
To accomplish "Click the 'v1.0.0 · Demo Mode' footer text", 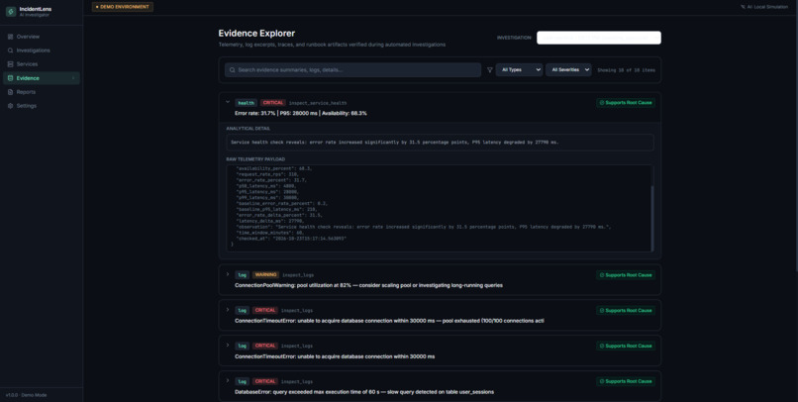I will pyautogui.click(x=26, y=395).
